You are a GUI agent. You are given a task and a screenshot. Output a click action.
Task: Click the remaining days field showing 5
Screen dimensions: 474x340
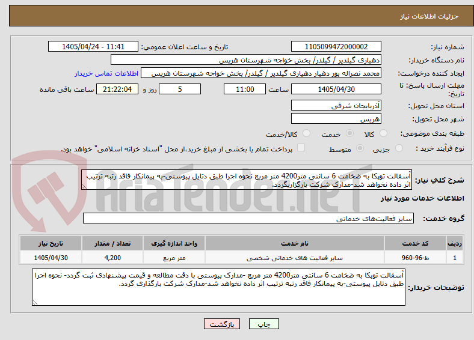pyautogui.click(x=180, y=89)
